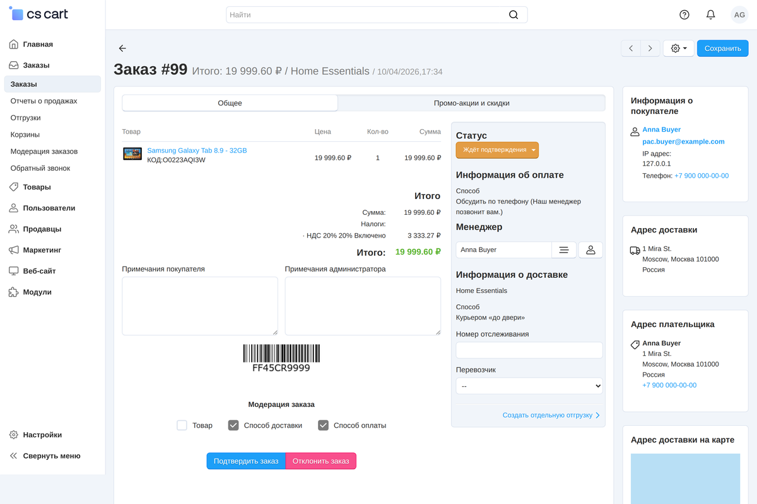The image size is (757, 504).
Task: Click the Найти search field
Action: coord(377,15)
